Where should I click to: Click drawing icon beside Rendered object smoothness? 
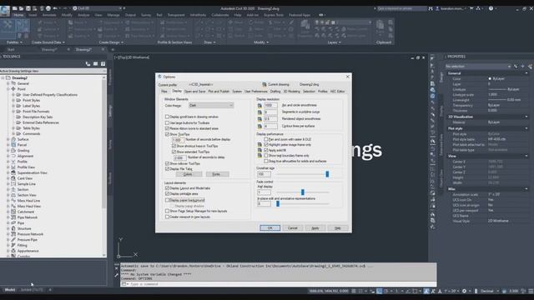259,119
